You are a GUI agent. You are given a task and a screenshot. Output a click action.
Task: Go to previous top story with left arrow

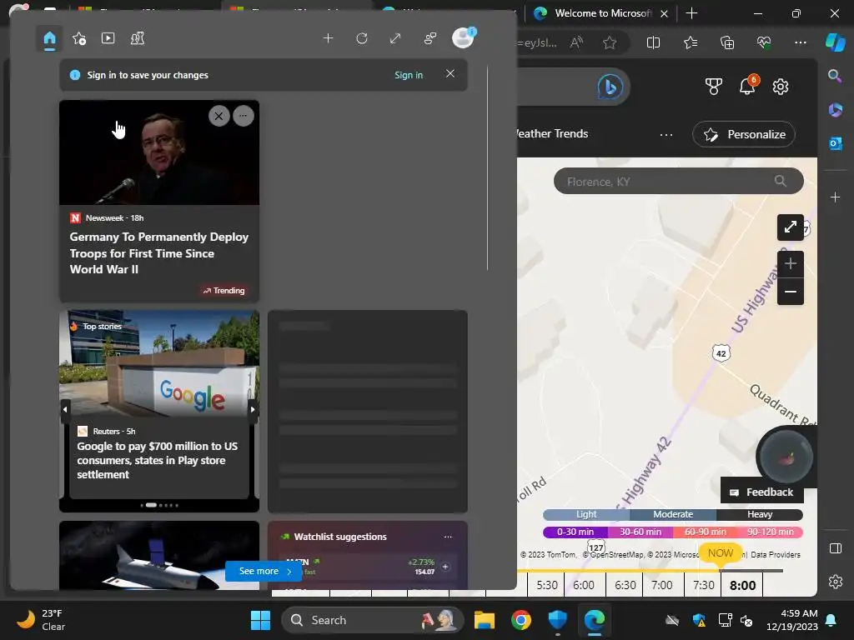[x=65, y=408]
